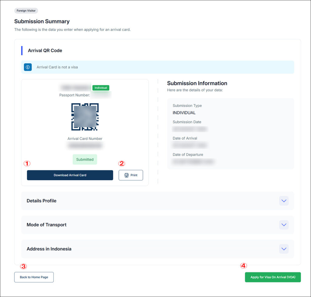Click the Arrival Card Number label

pyautogui.click(x=85, y=139)
